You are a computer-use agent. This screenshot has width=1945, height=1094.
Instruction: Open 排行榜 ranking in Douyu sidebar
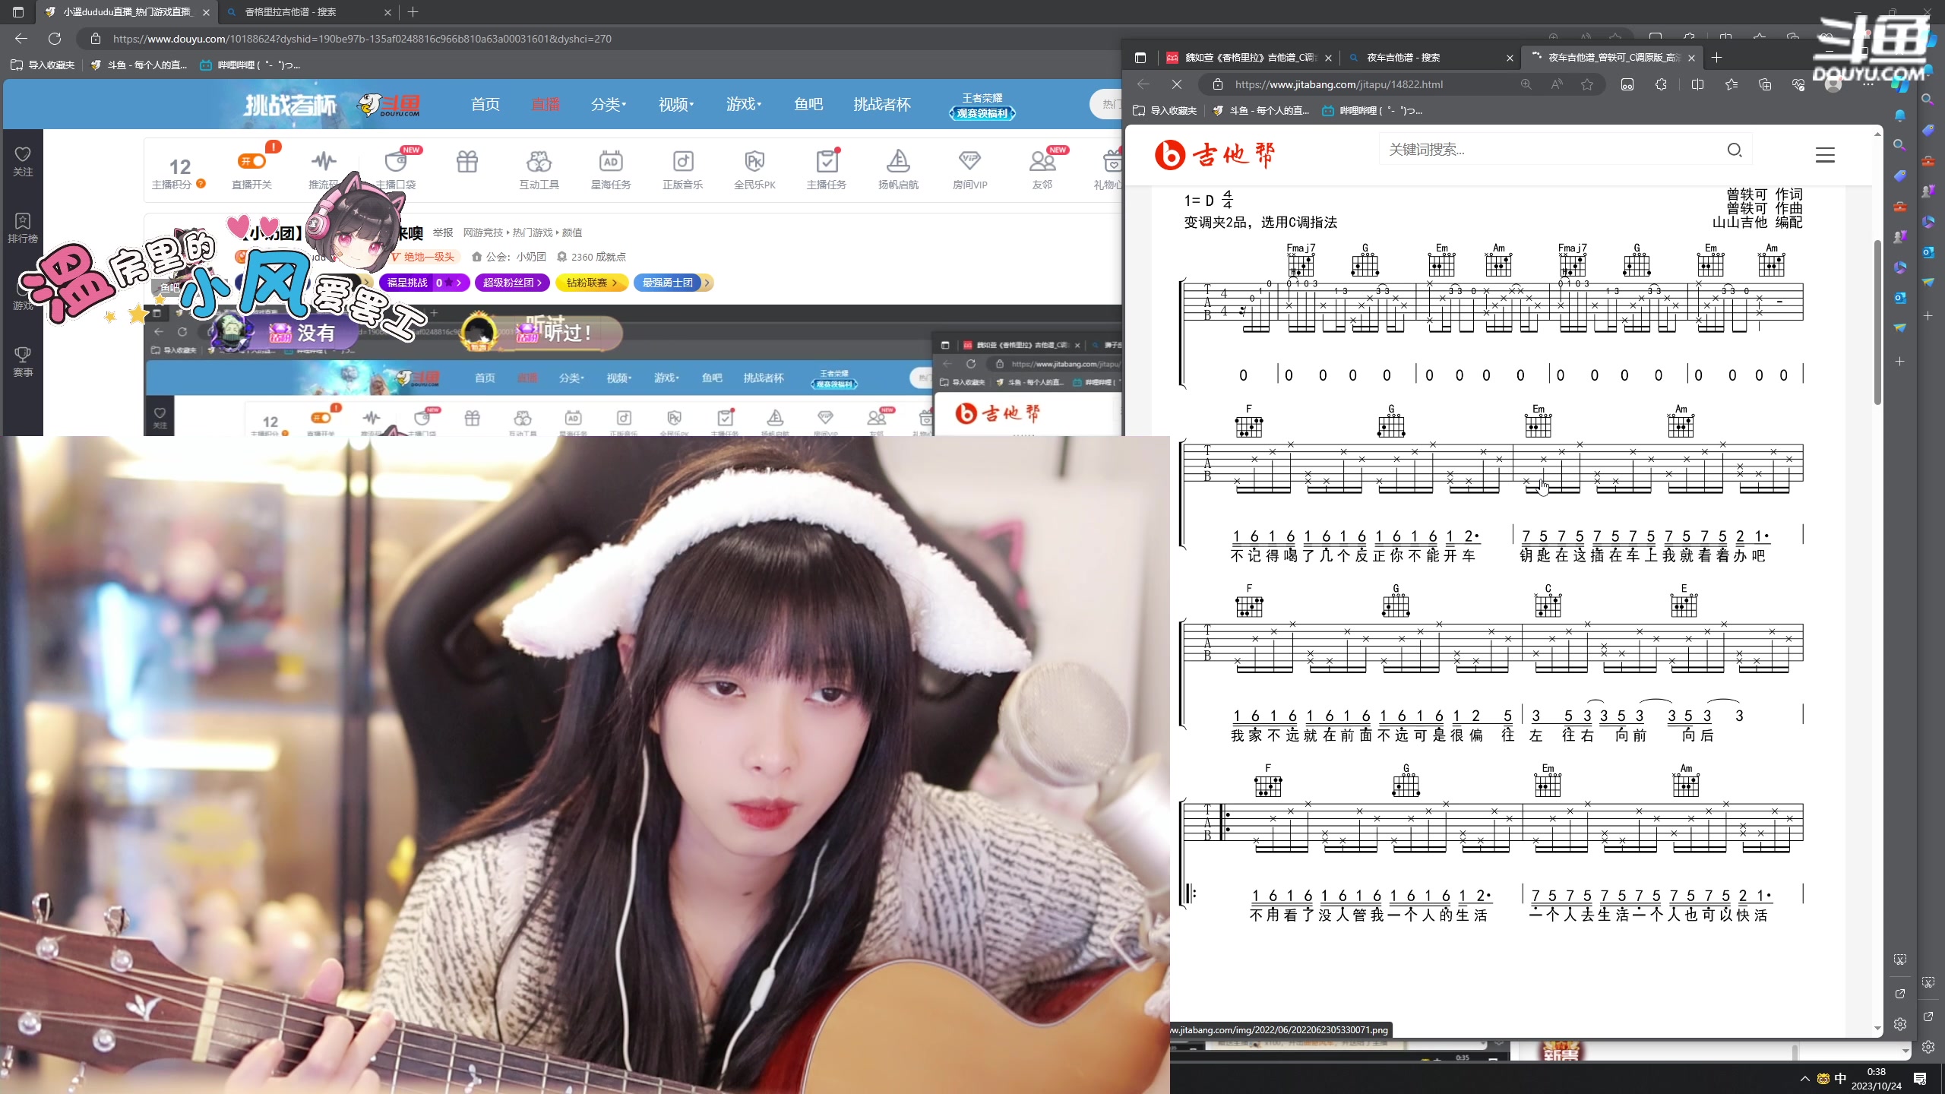pos(23,228)
